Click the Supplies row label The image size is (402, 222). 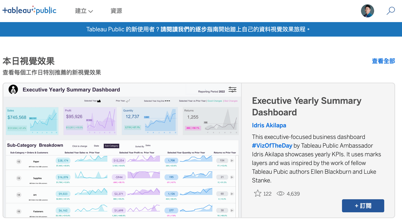click(x=38, y=178)
